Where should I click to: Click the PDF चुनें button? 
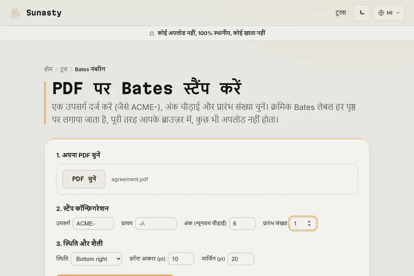point(84,179)
